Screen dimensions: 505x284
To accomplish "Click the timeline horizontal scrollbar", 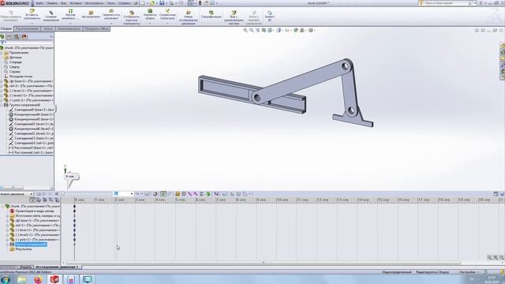I will (263, 263).
